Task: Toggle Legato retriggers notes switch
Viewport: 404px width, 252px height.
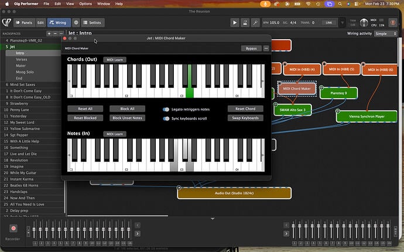Action: (166, 109)
